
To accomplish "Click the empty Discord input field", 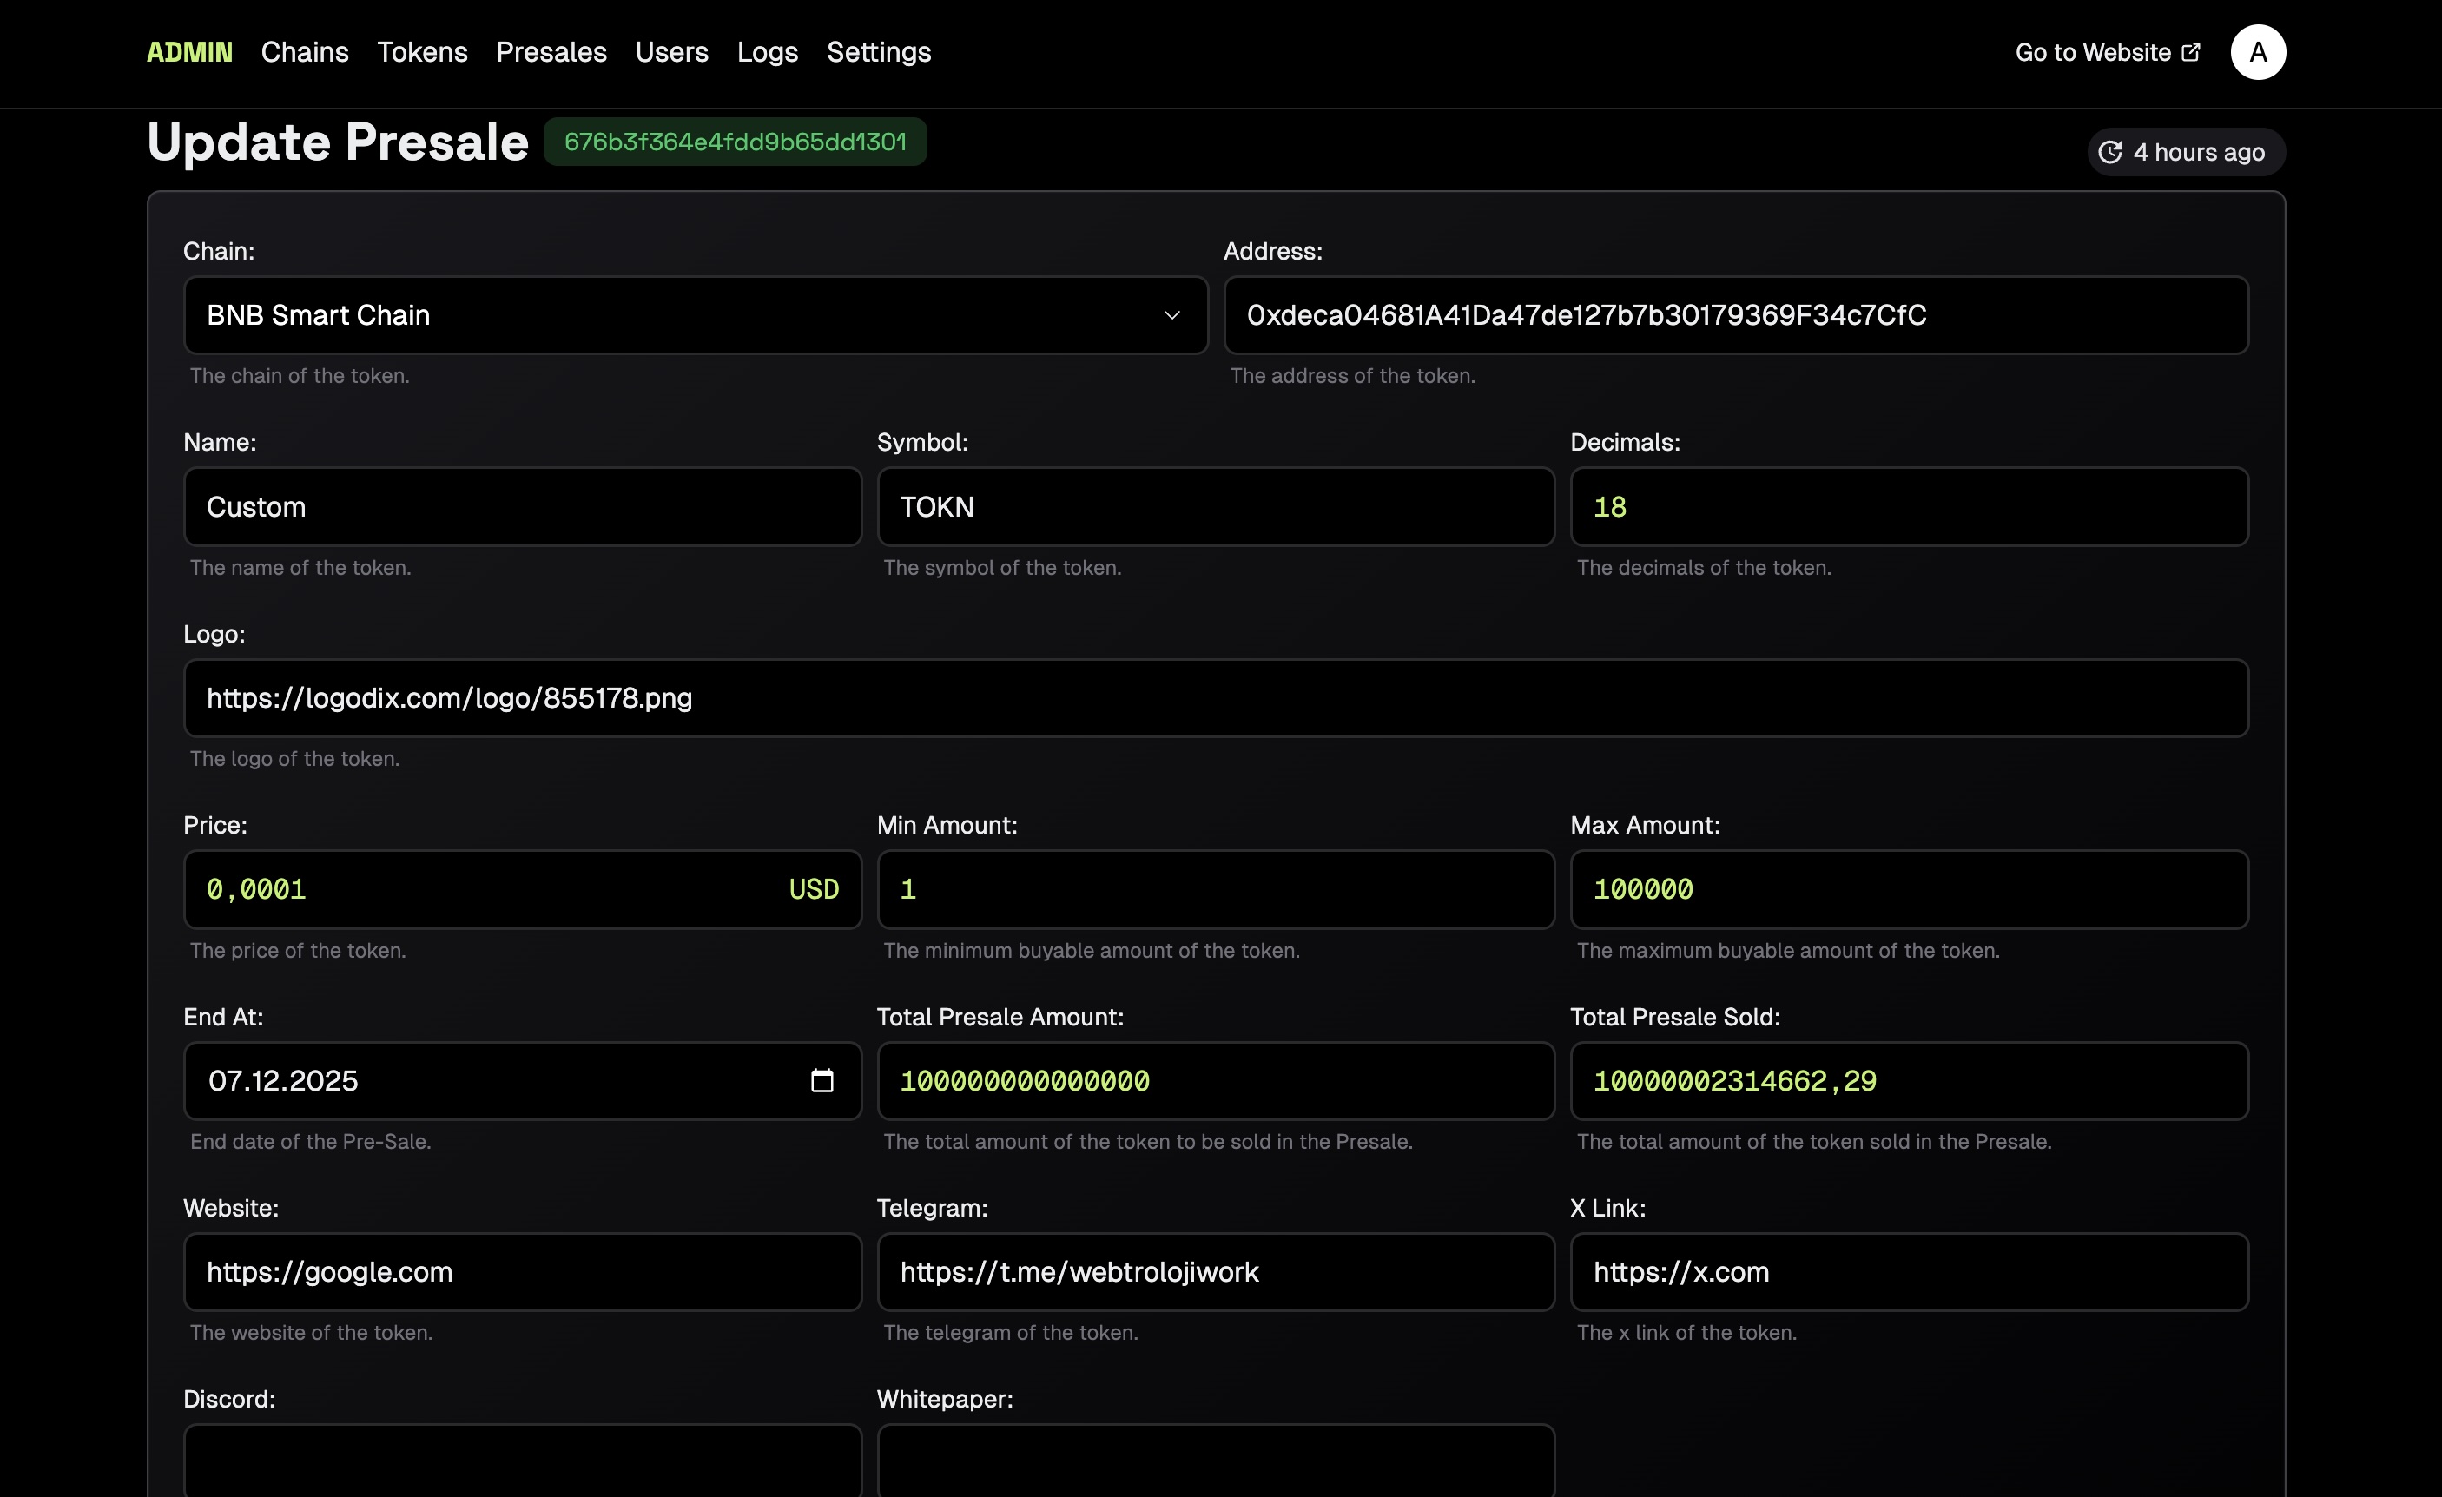I will [522, 1461].
